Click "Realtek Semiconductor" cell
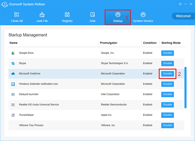 point(114,105)
